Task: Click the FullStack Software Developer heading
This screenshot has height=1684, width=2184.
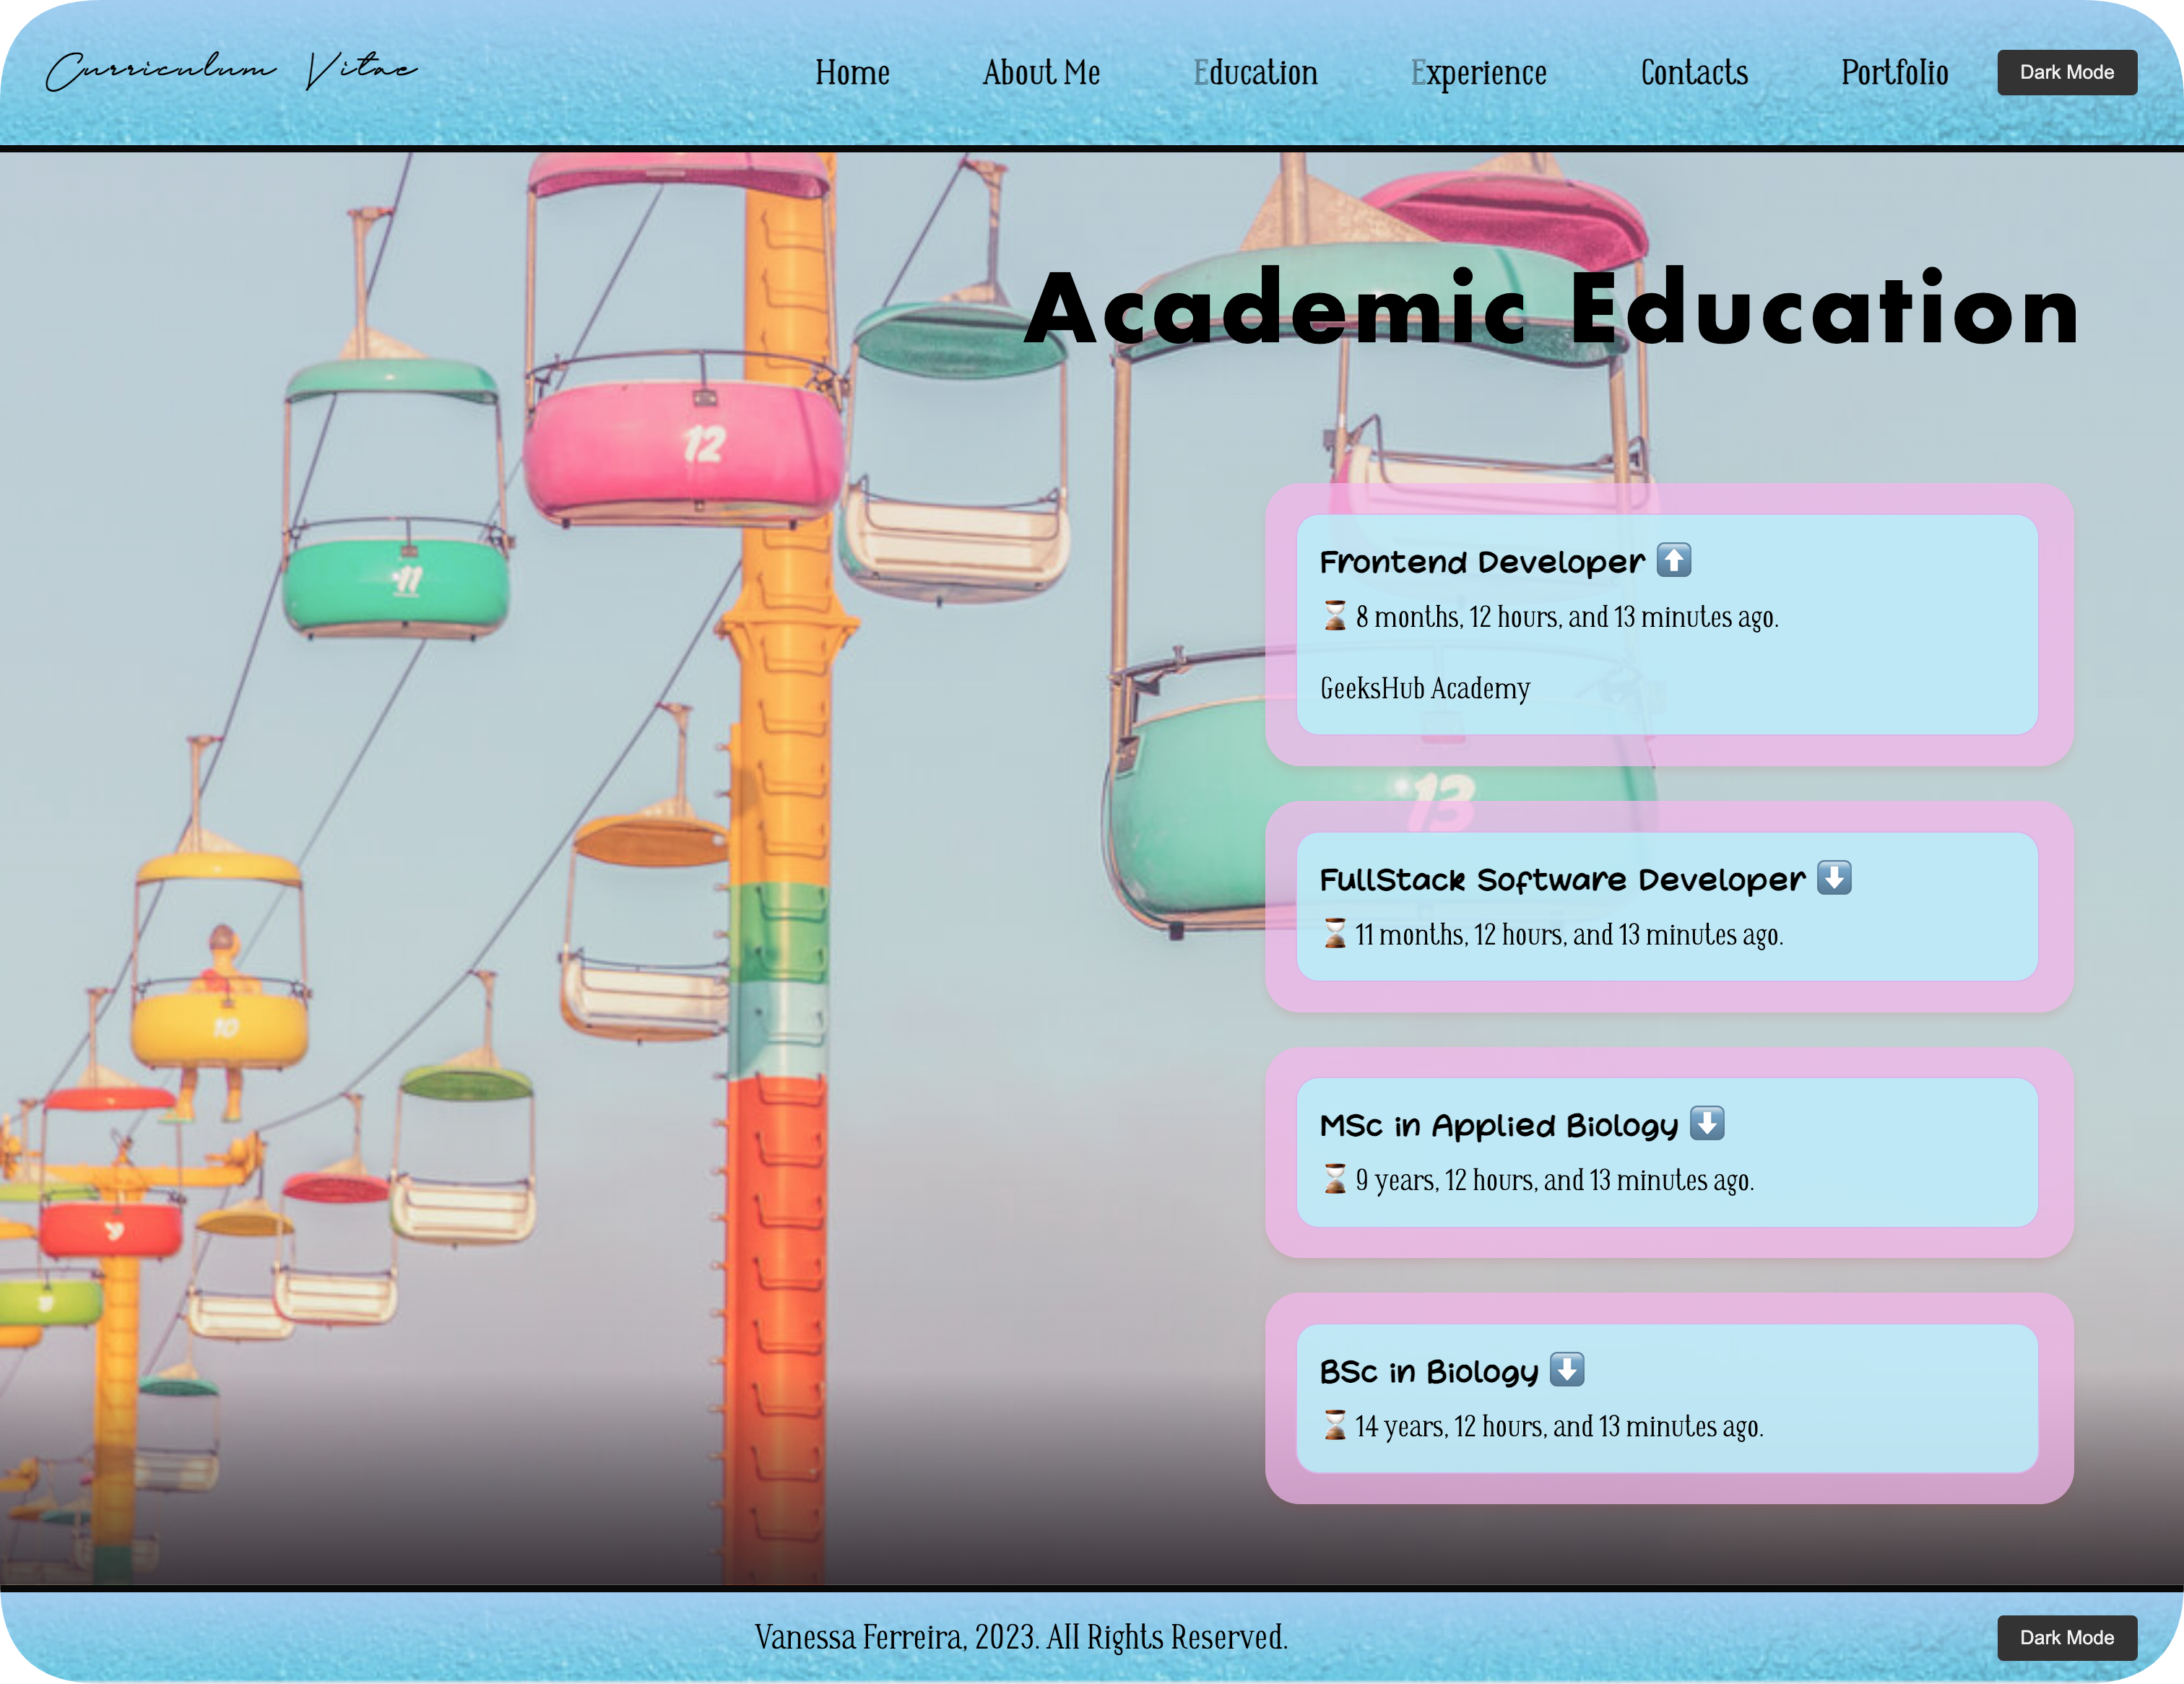Action: click(x=1562, y=879)
